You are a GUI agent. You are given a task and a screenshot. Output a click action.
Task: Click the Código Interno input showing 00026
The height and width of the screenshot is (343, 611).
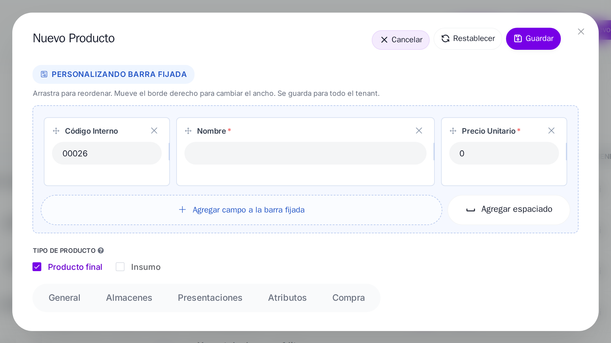click(107, 153)
